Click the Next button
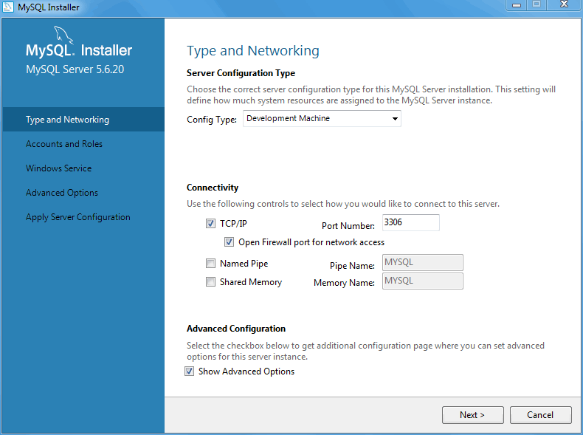 (472, 414)
